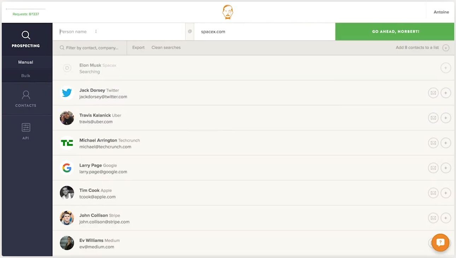
Task: Click the @ symbol before the domain field
Action: point(190,31)
